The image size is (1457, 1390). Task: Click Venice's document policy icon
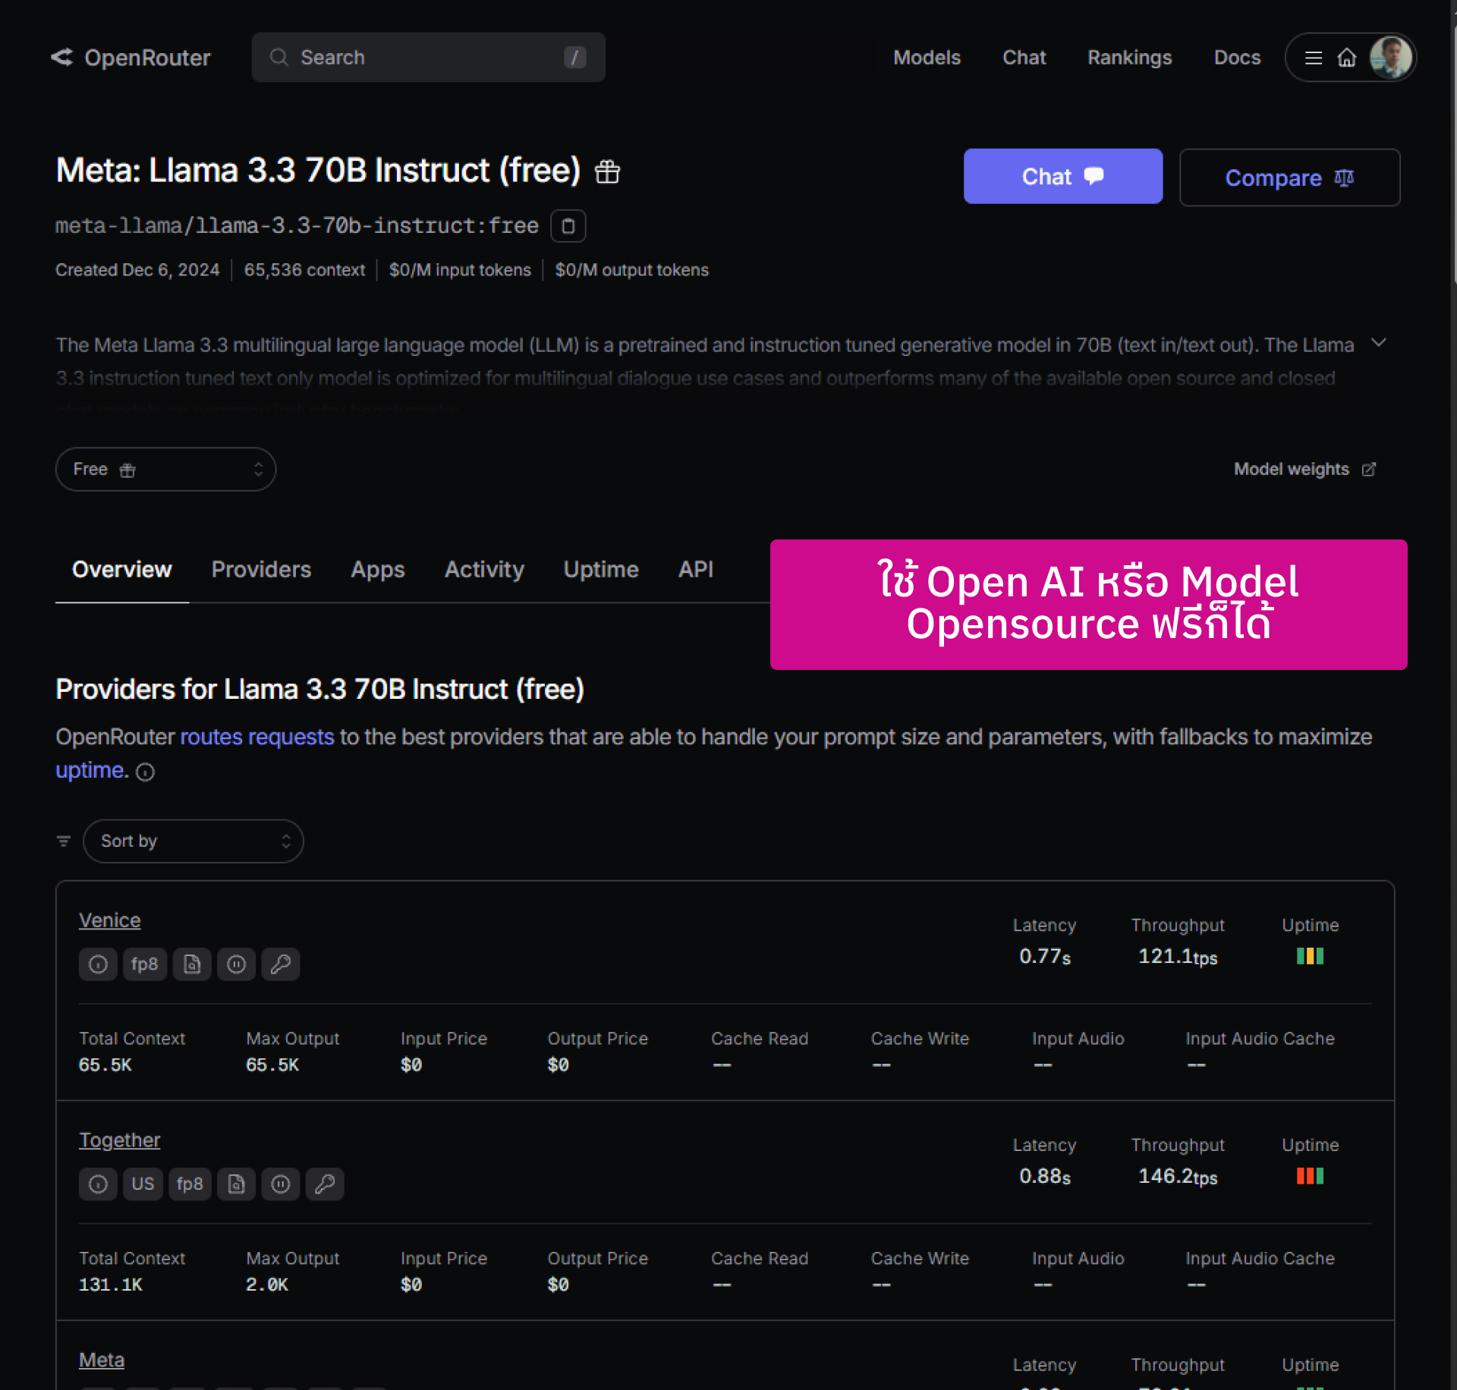192,964
